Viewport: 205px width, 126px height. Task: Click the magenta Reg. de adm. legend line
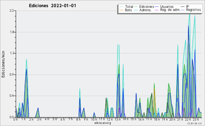point(156,10)
